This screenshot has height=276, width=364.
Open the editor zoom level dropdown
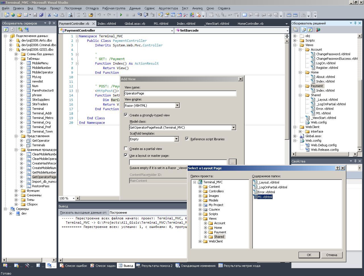click(x=74, y=198)
